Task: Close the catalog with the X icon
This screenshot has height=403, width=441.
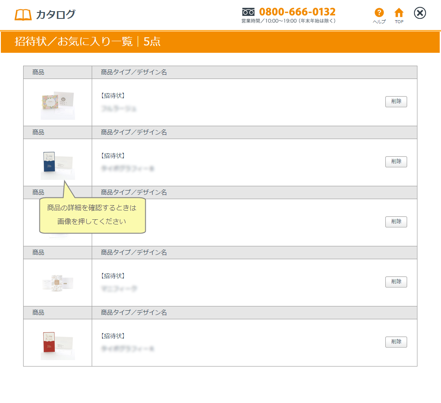Action: [420, 13]
